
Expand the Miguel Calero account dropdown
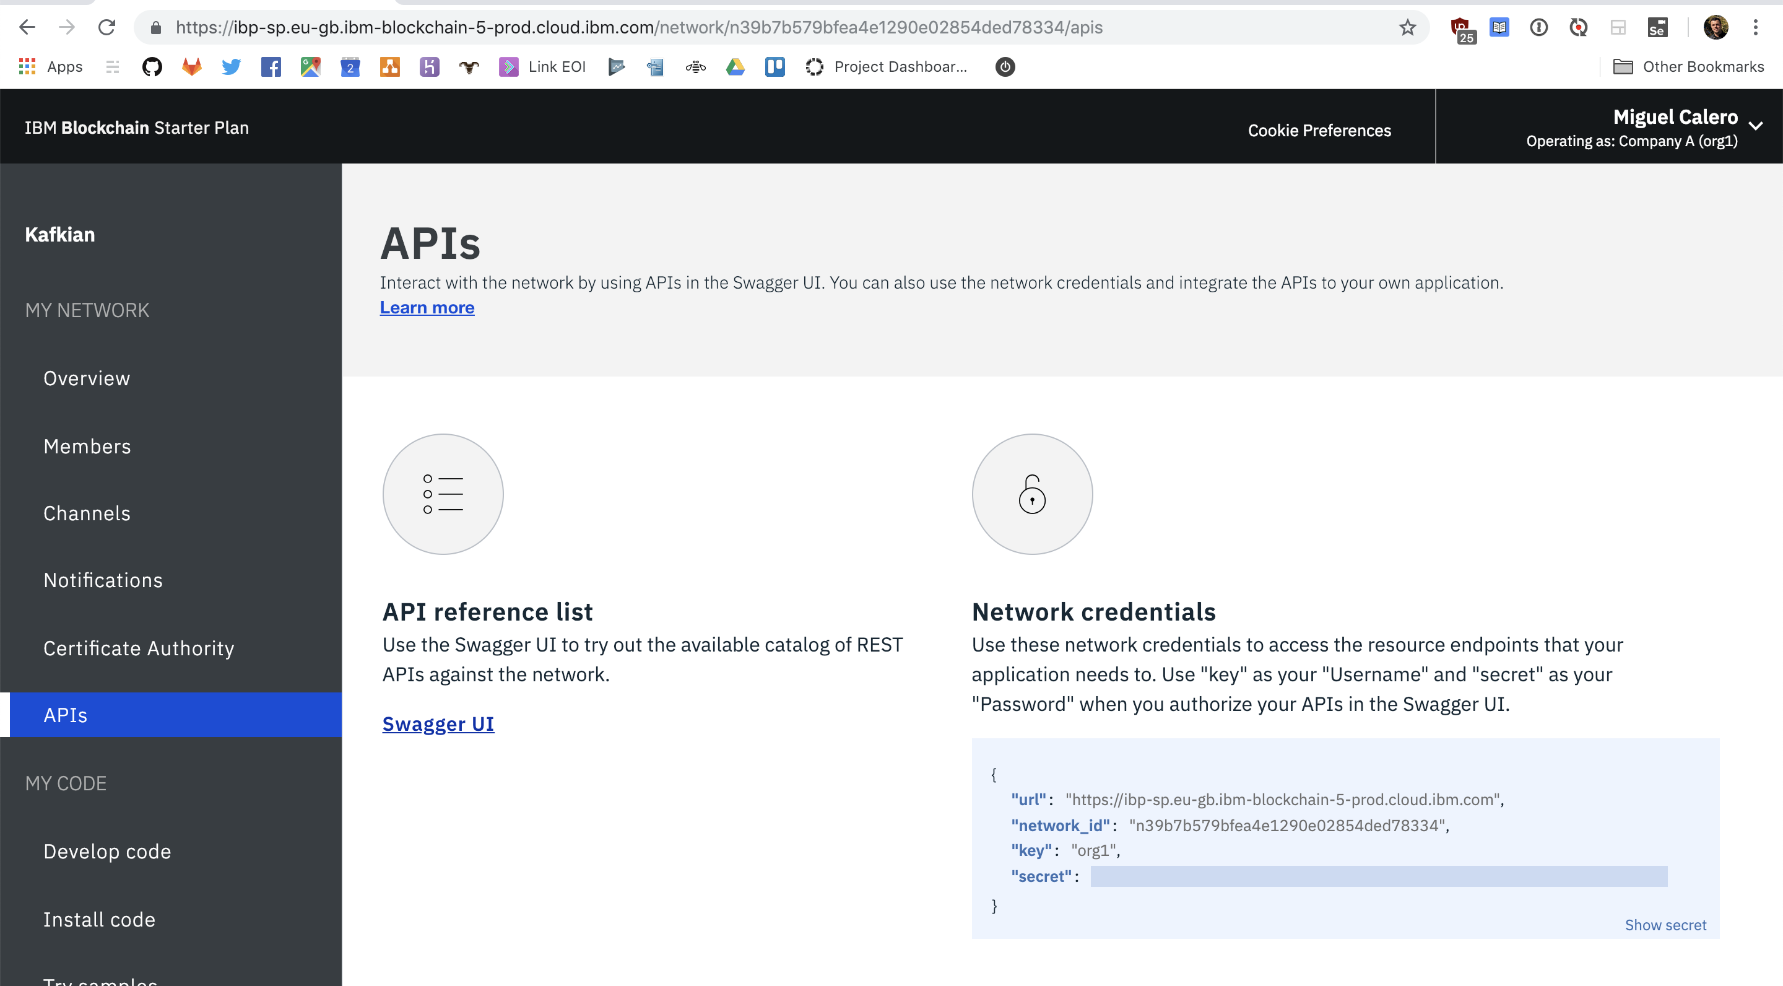tap(1755, 126)
